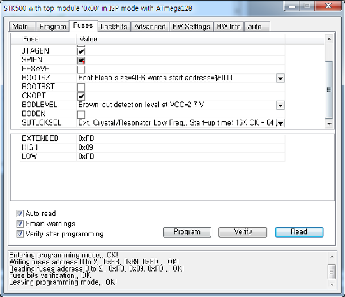Disable the Auto read checkbox
The image size is (345, 297).
(x=20, y=214)
